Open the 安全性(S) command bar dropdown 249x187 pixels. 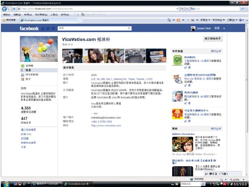[219, 20]
